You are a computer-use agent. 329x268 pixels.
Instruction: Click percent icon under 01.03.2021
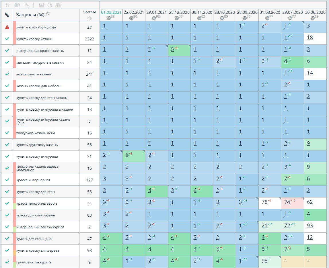coord(109,18)
